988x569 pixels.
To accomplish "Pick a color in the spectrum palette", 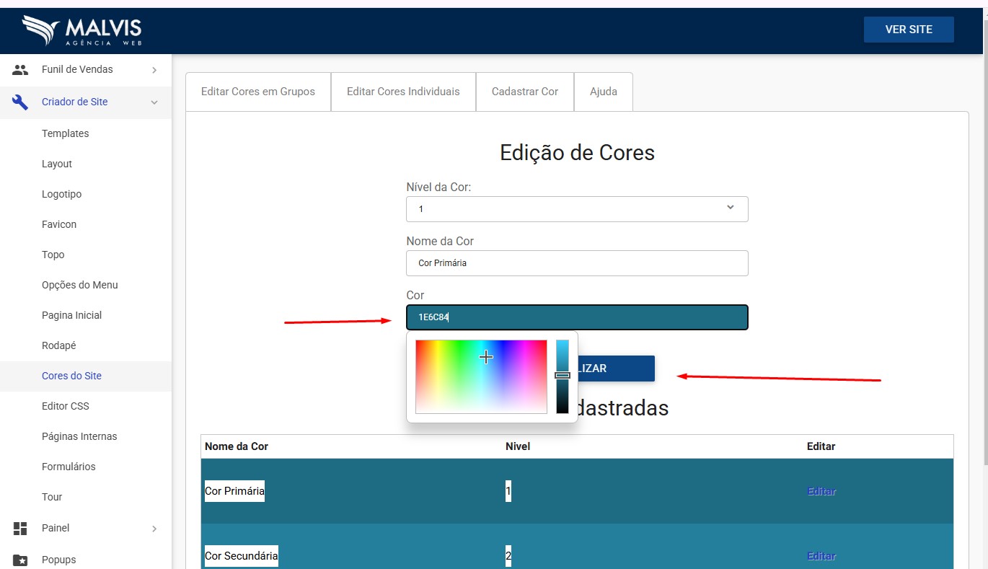I will 481,376.
